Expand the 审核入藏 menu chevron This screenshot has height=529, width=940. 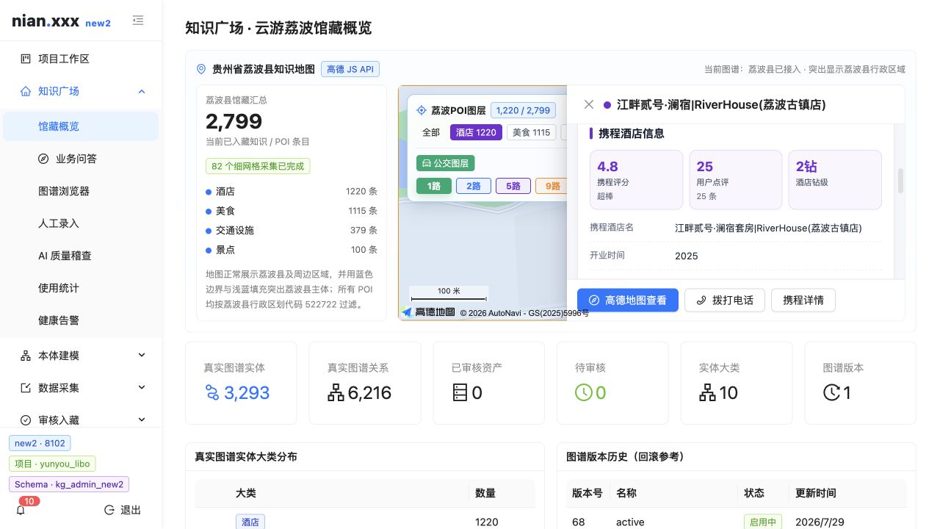coord(142,420)
